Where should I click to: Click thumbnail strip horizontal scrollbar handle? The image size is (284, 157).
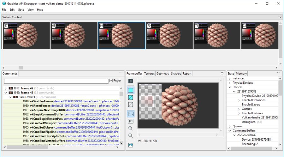21,68
